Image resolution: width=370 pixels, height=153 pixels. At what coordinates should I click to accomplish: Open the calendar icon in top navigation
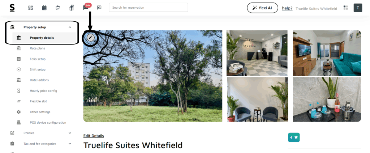coord(44,8)
